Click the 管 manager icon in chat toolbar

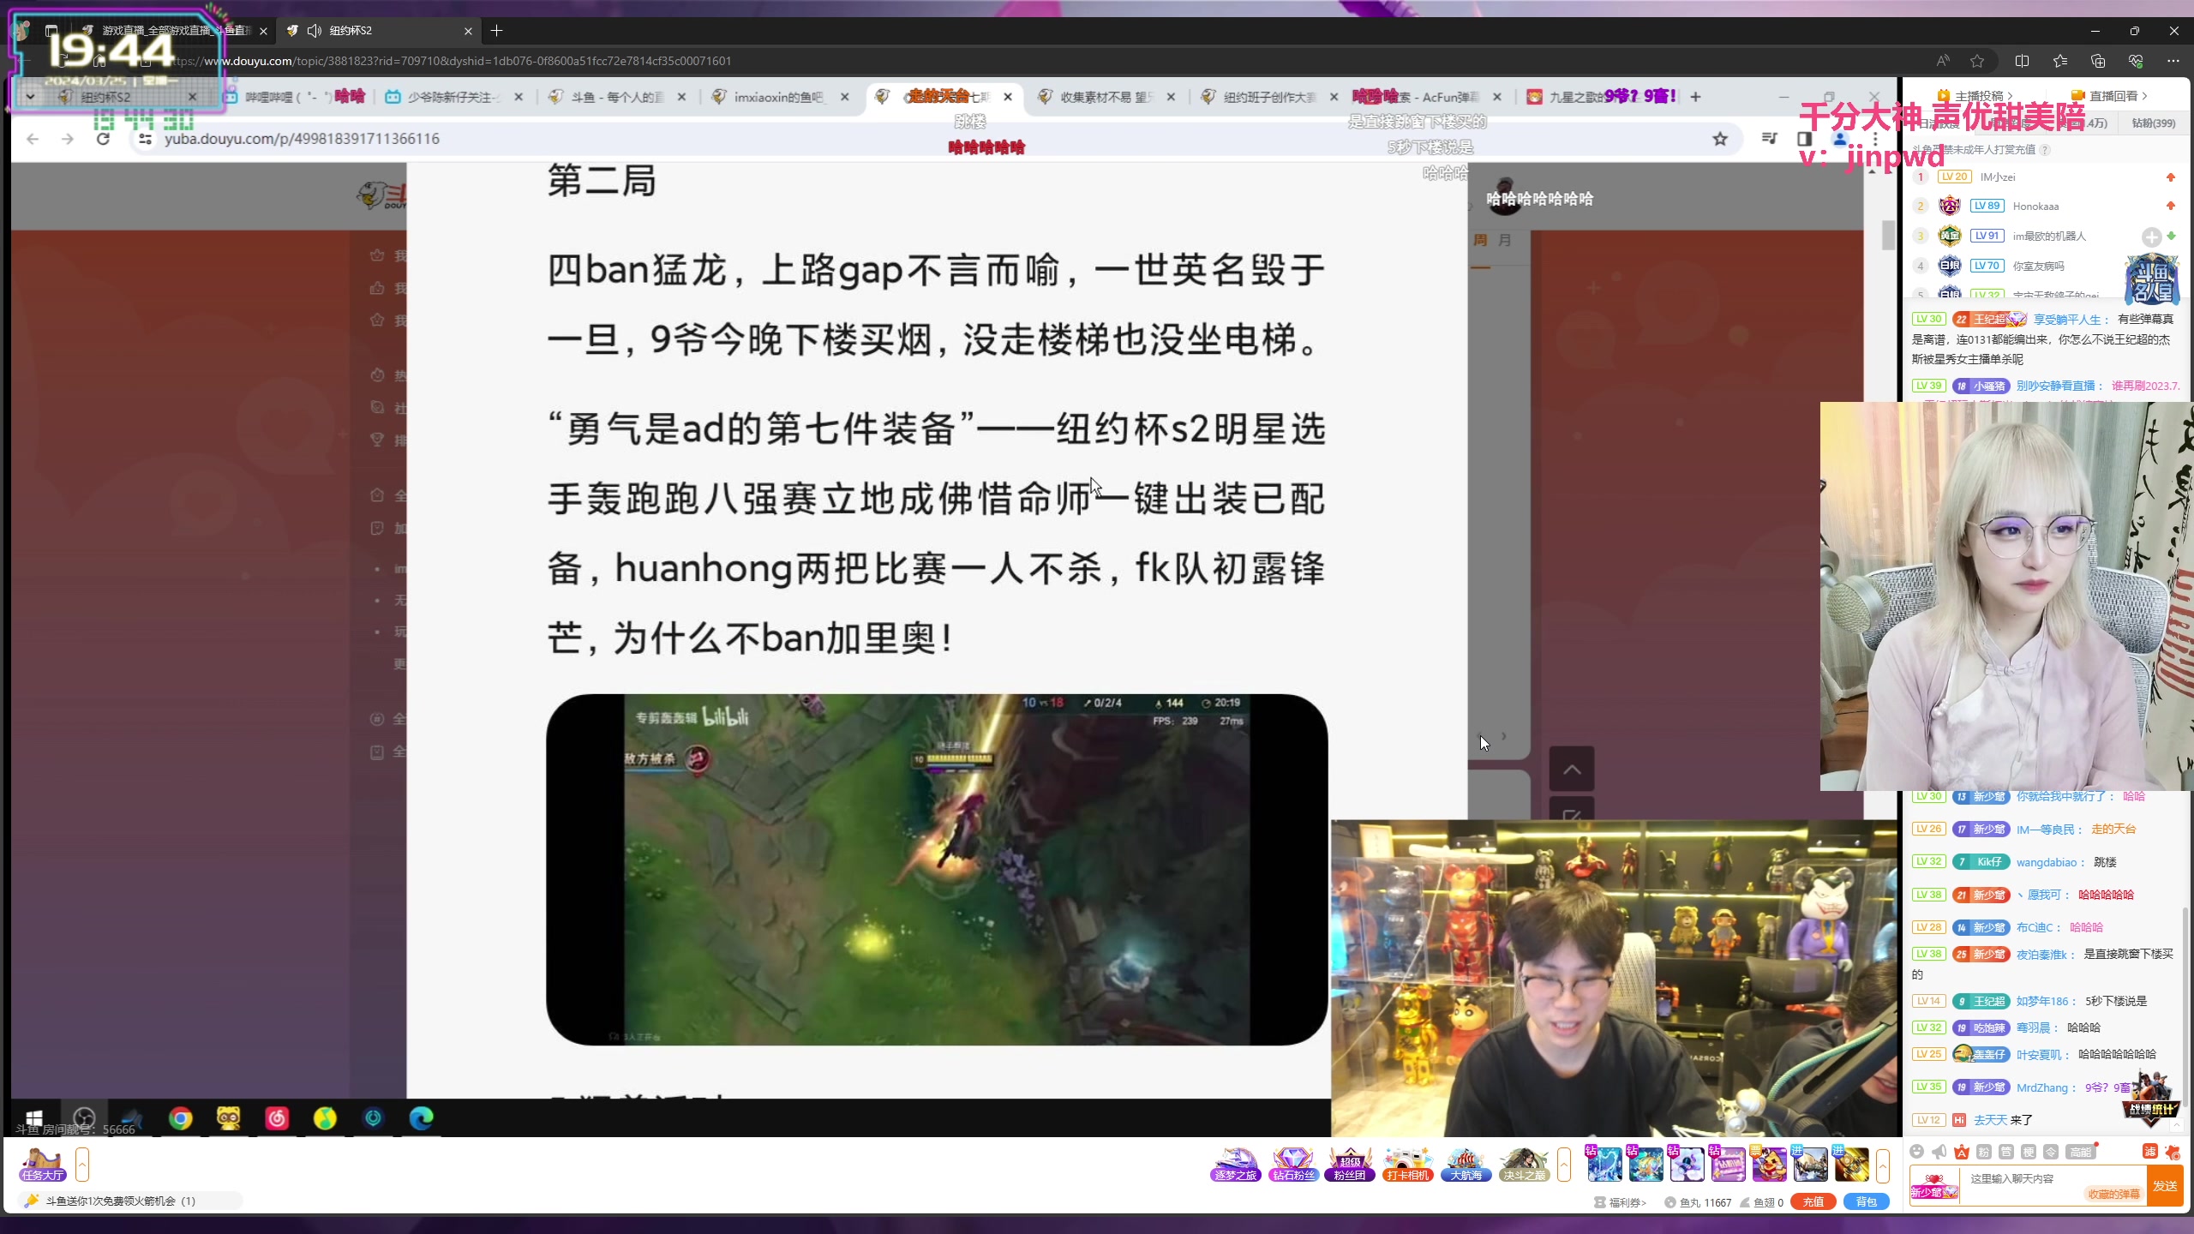(x=2006, y=1152)
